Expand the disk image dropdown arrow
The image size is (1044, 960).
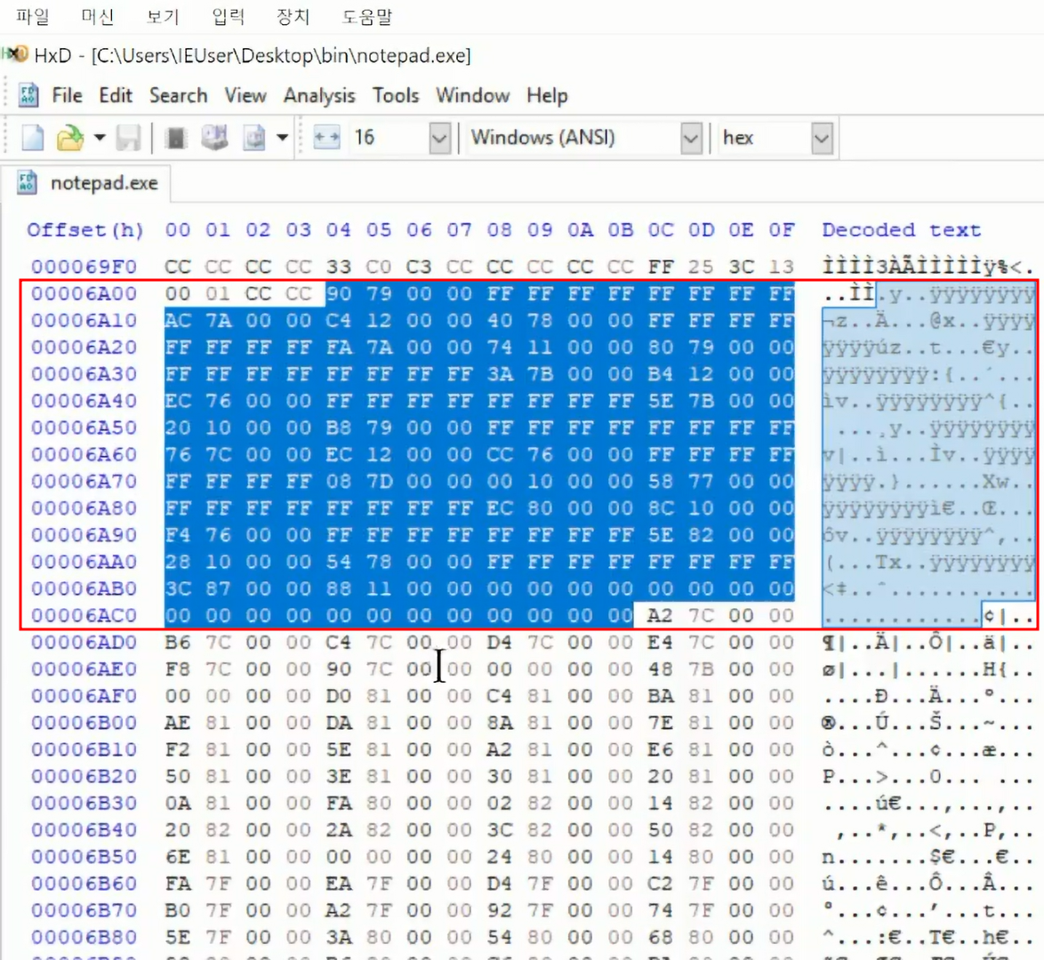(x=282, y=138)
